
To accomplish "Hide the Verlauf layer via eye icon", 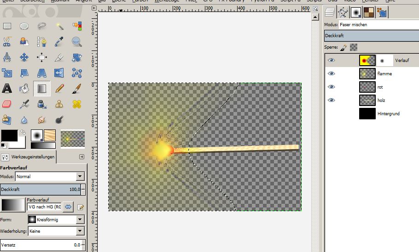I will pos(332,60).
